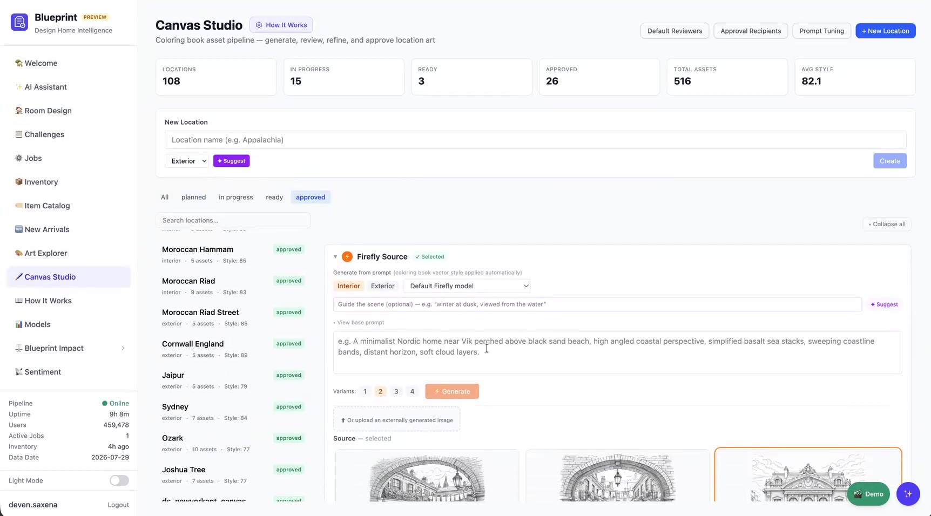Click the Location name input field

535,140
